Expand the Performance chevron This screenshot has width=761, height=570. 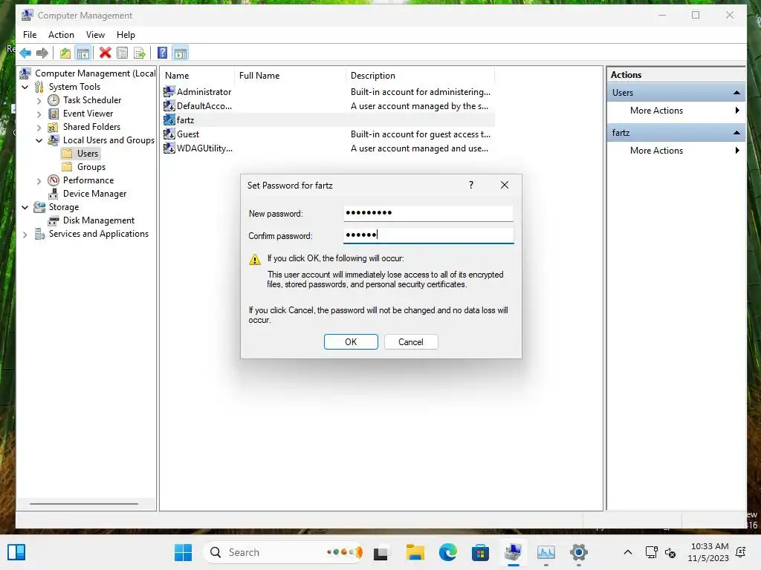pos(39,181)
